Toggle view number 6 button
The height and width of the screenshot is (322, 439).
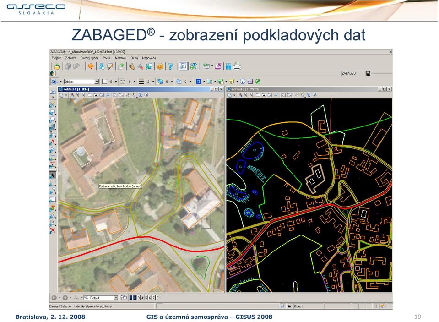tap(150, 298)
